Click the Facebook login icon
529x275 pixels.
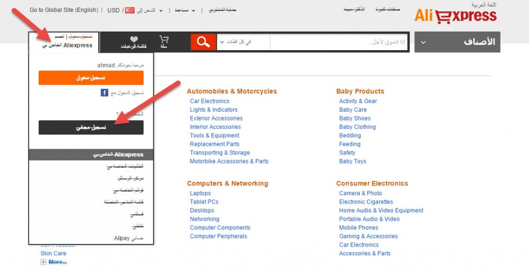point(104,93)
